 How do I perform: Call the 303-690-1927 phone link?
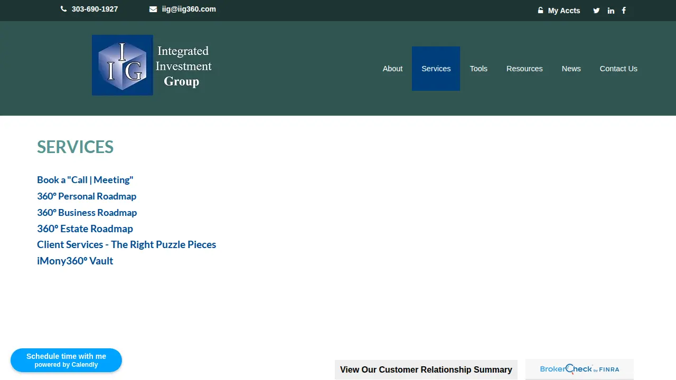95,9
